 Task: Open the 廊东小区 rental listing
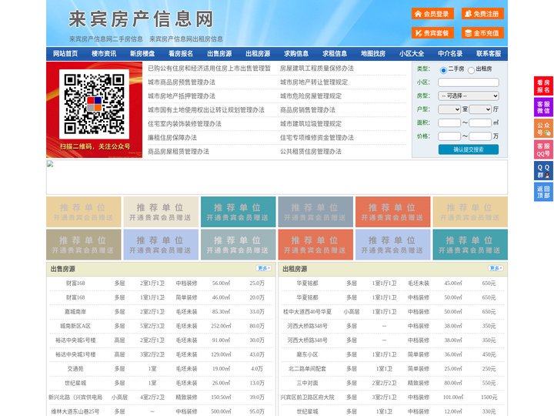[307, 354]
